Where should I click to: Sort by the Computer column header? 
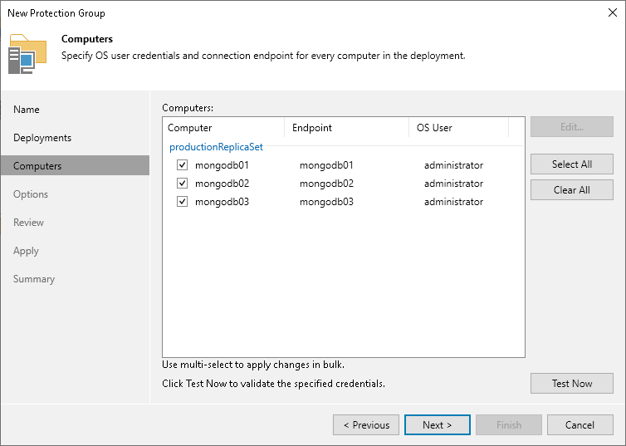[223, 128]
